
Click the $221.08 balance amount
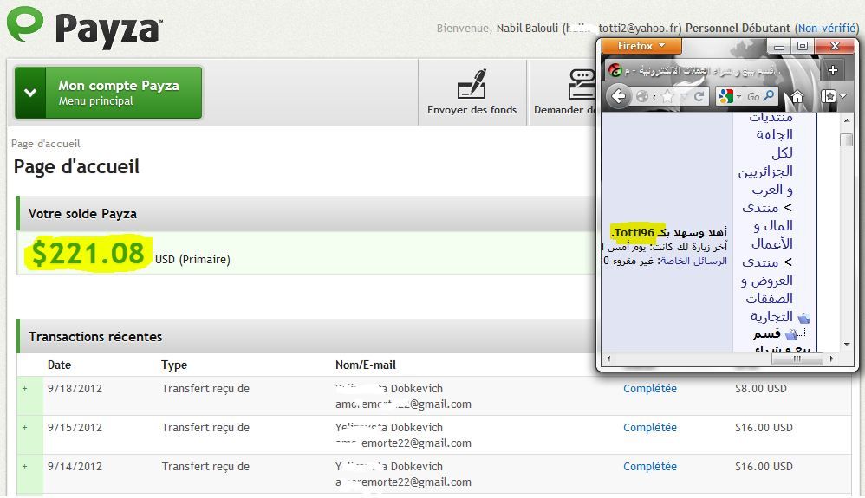88,254
